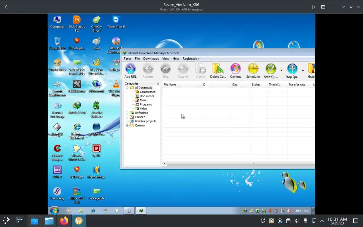Click the Internet Explorer pinned taskbar icon
363x227 pixels.
tap(93, 211)
